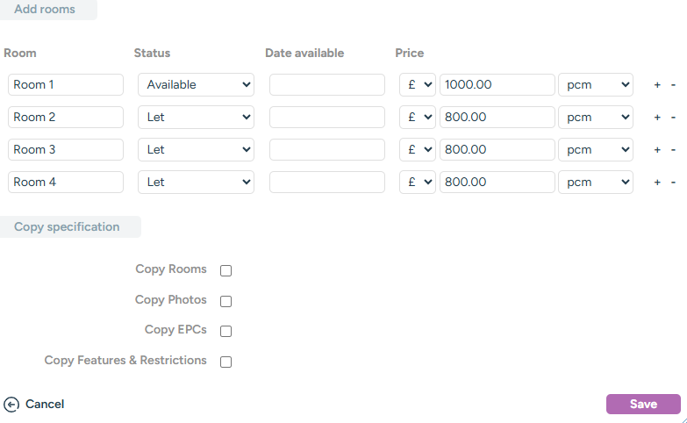
Task: Open the Room 1 status dropdown
Action: coord(196,85)
